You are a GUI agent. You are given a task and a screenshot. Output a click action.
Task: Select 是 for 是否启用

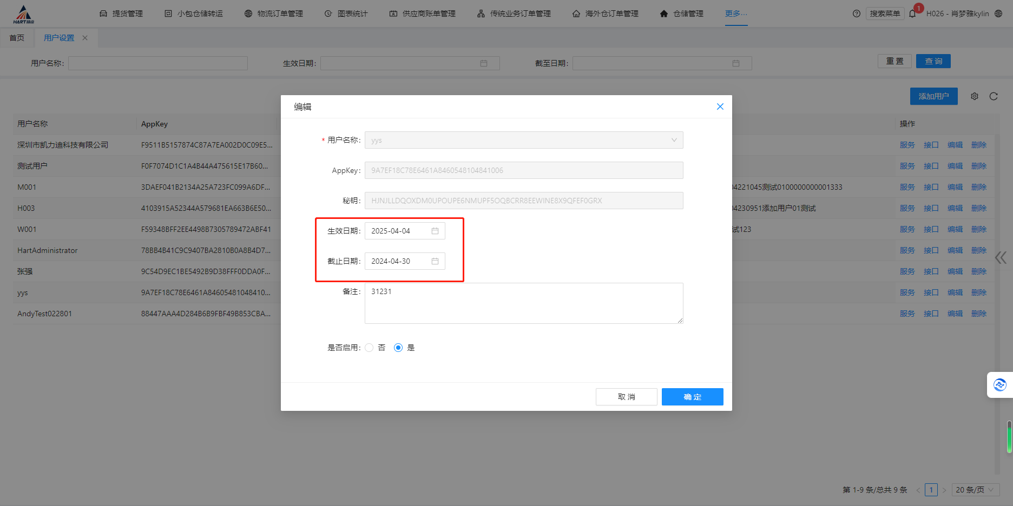398,348
